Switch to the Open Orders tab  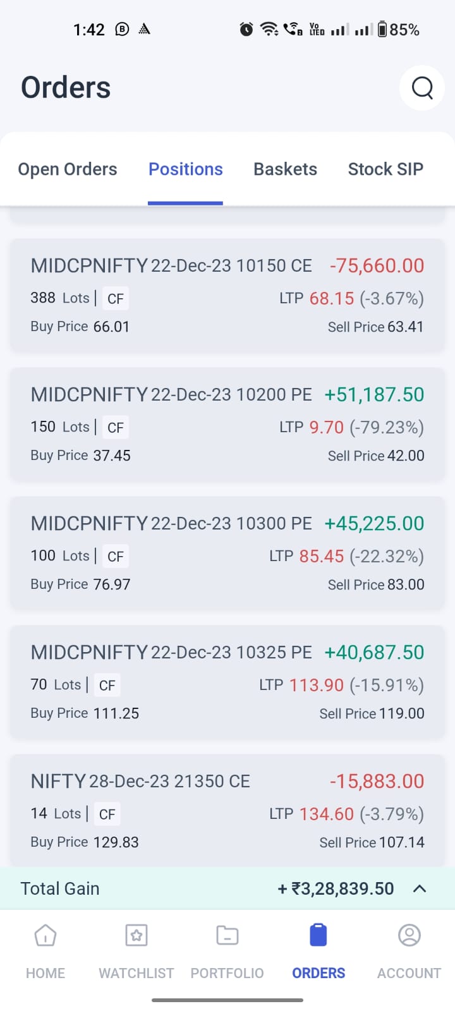(68, 169)
